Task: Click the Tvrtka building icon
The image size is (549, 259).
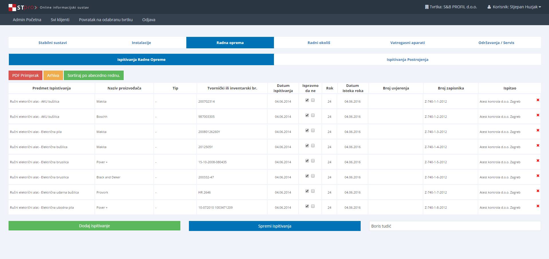Action: point(427,7)
